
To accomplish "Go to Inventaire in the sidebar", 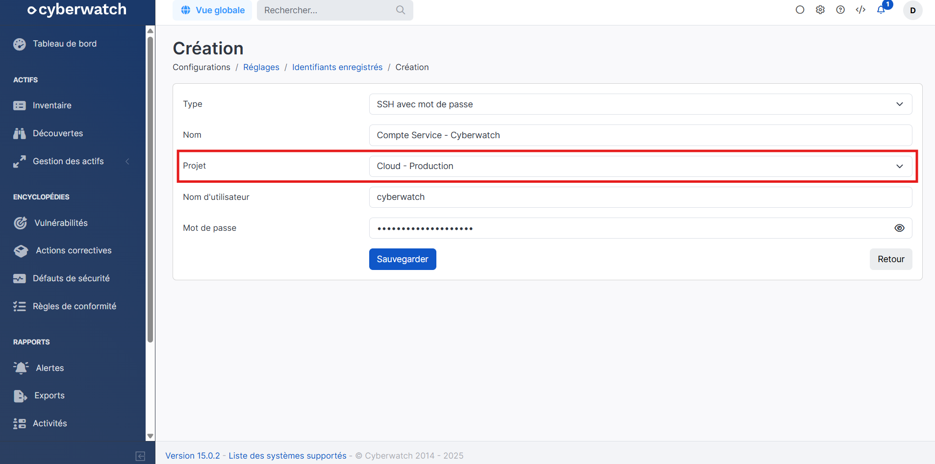I will [x=52, y=105].
